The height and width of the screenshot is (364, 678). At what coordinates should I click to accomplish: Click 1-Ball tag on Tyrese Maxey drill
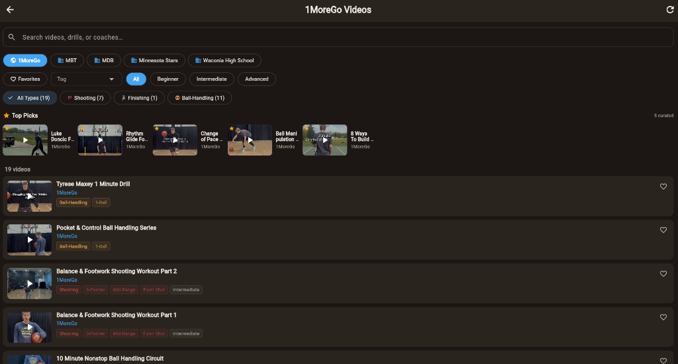tap(101, 203)
